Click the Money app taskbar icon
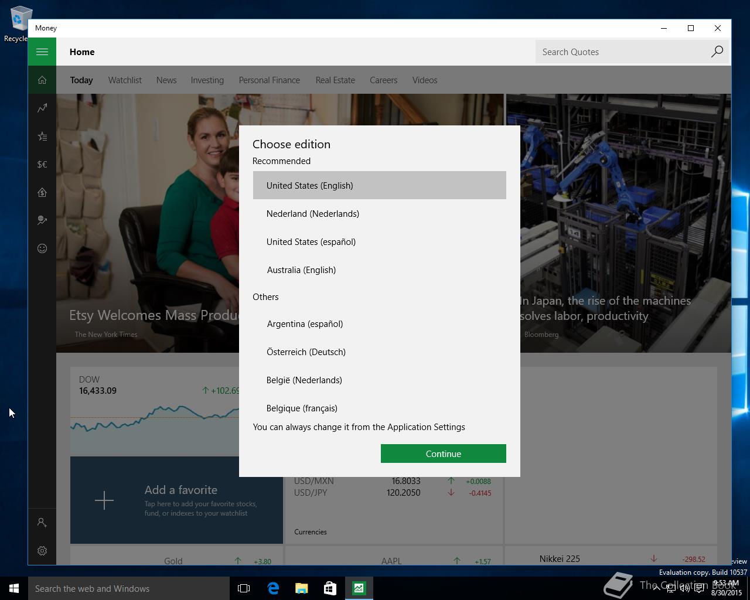Image resolution: width=750 pixels, height=600 pixels. point(359,588)
